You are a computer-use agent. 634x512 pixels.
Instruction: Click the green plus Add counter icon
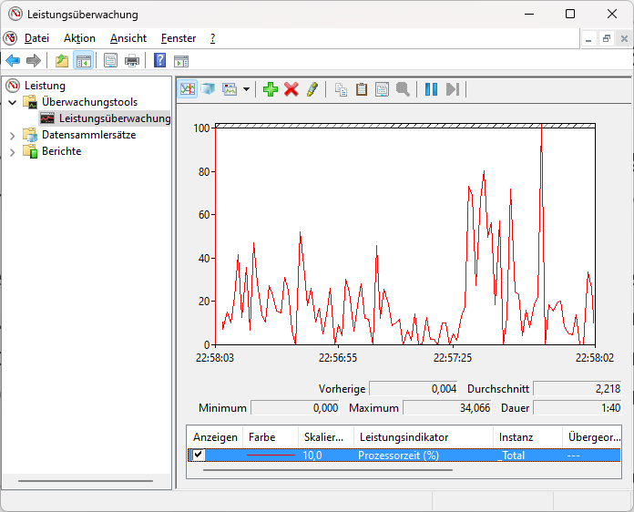[x=270, y=89]
